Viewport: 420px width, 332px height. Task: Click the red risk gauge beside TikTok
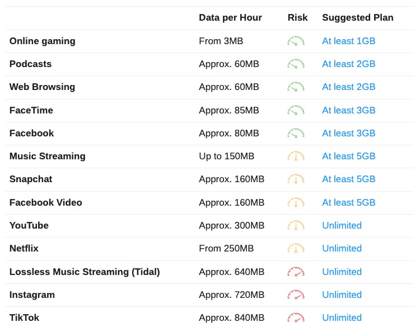pos(296,318)
